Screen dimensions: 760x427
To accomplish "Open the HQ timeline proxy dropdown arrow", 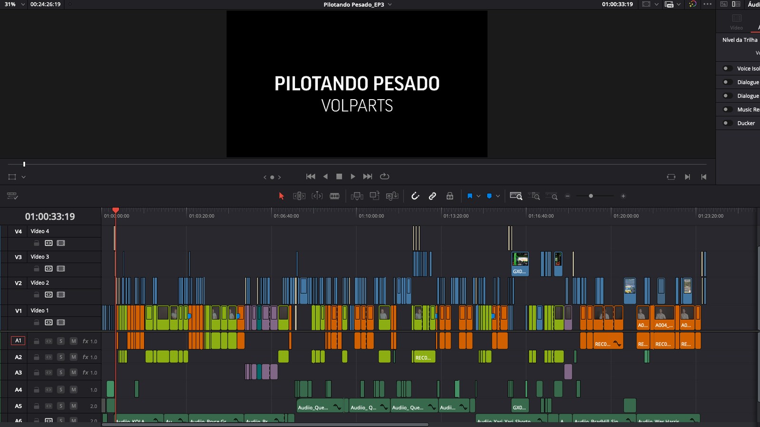I will (679, 4).
